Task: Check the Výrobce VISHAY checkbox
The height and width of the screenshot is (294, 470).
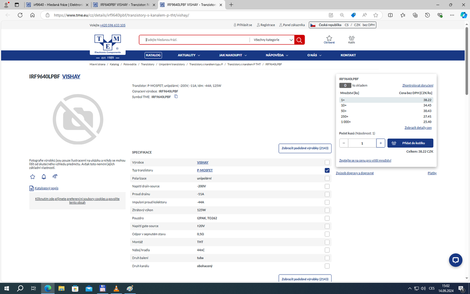Action: click(327, 162)
